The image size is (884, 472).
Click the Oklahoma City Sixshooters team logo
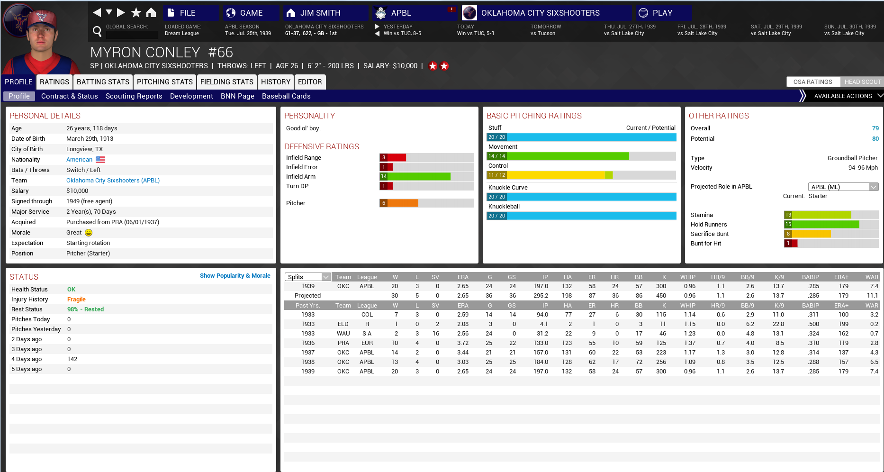[x=469, y=13]
